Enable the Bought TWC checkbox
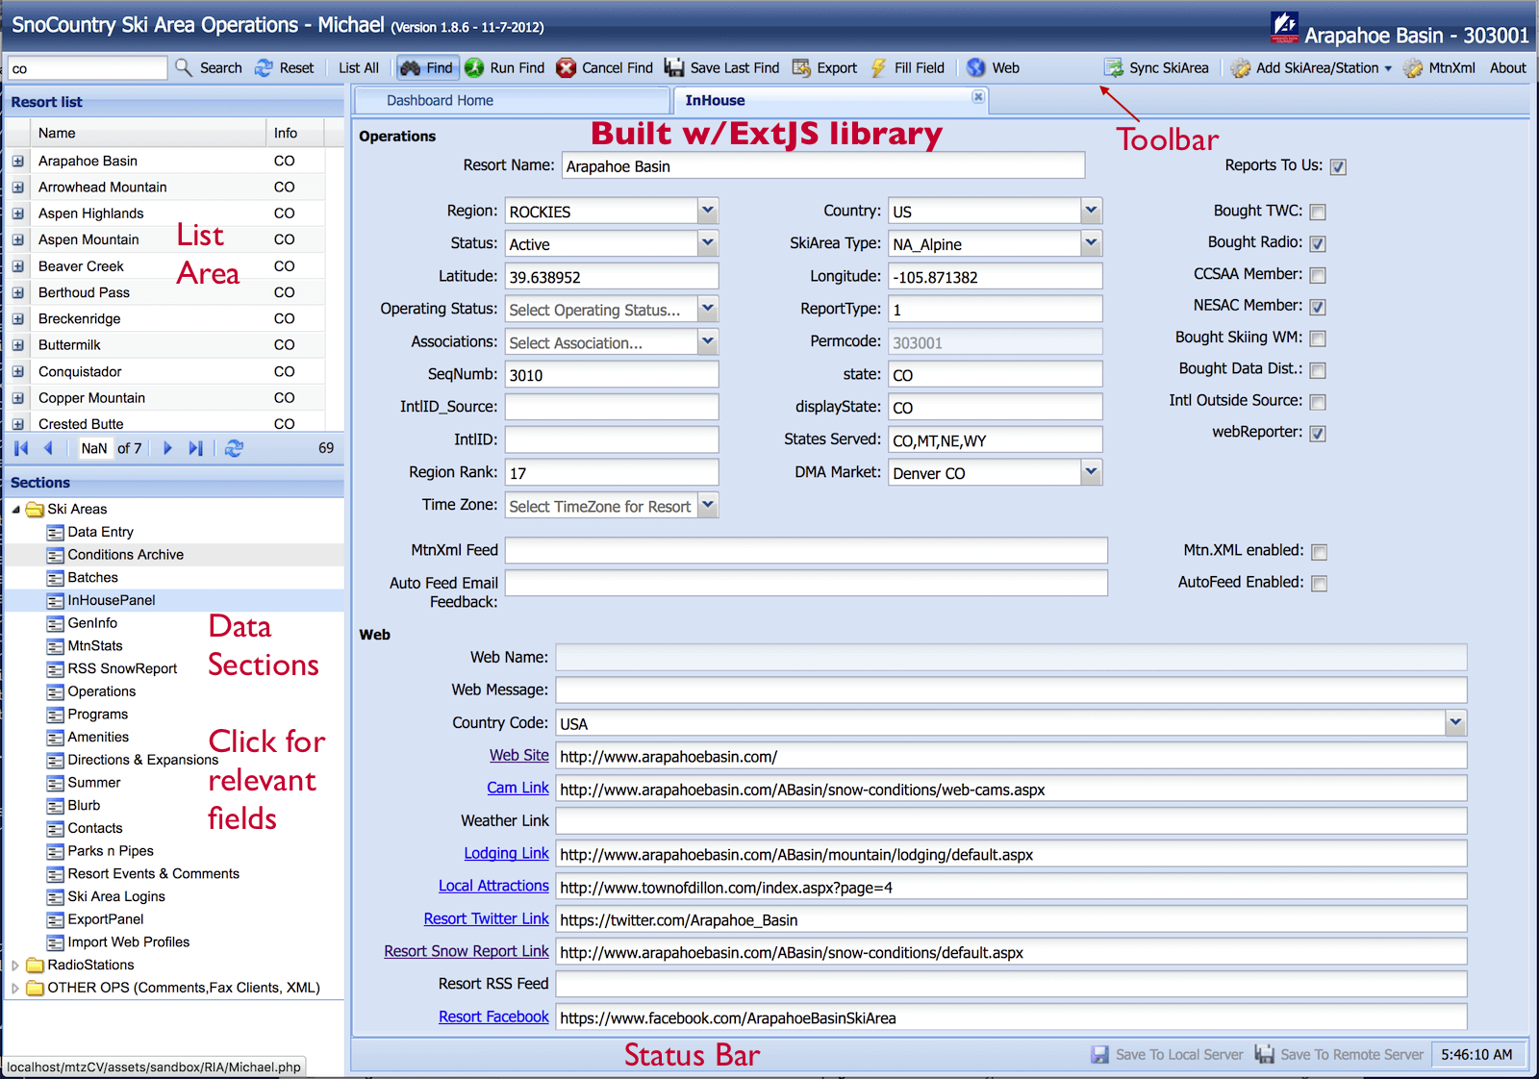Screen dimensions: 1539x1079 point(1318,212)
